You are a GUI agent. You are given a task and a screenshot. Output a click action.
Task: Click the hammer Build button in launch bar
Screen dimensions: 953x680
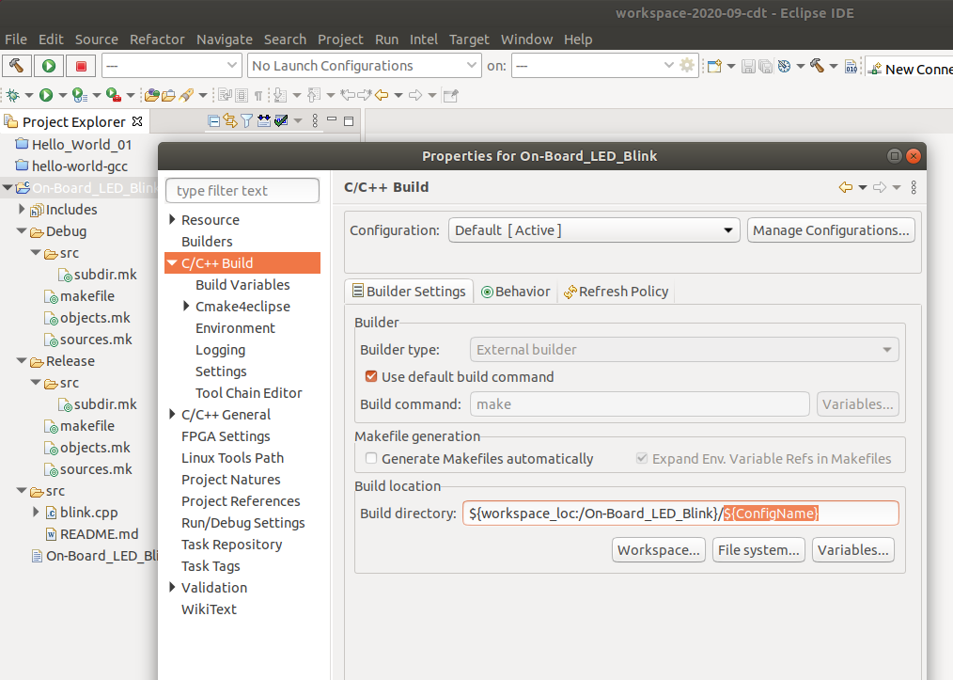(x=18, y=66)
